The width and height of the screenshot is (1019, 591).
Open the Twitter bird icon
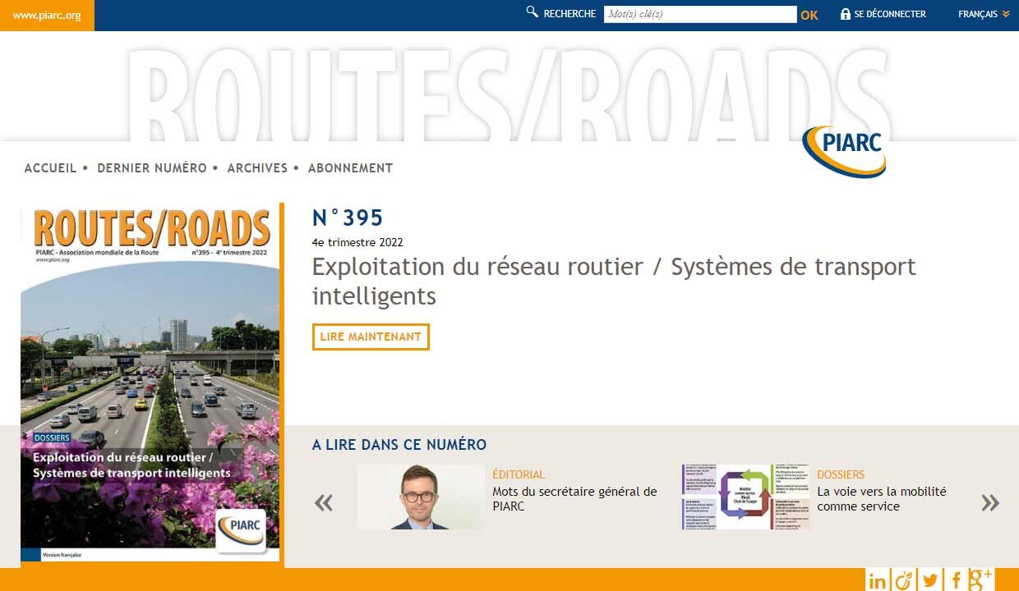click(x=930, y=581)
